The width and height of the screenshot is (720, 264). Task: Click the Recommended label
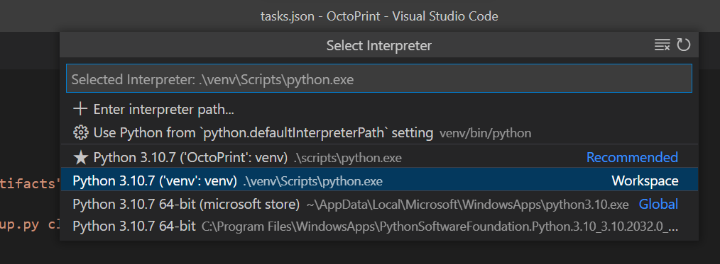point(632,157)
